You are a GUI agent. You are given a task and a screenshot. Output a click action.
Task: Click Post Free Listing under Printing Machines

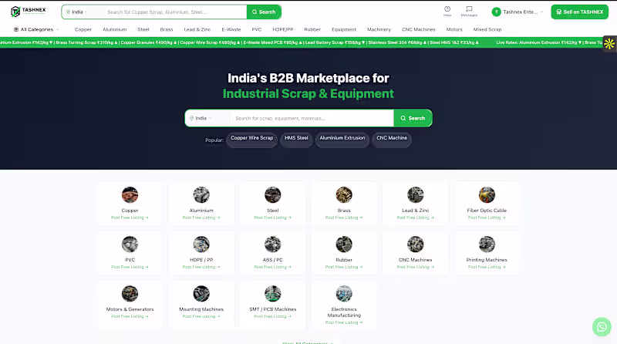tap(487, 267)
